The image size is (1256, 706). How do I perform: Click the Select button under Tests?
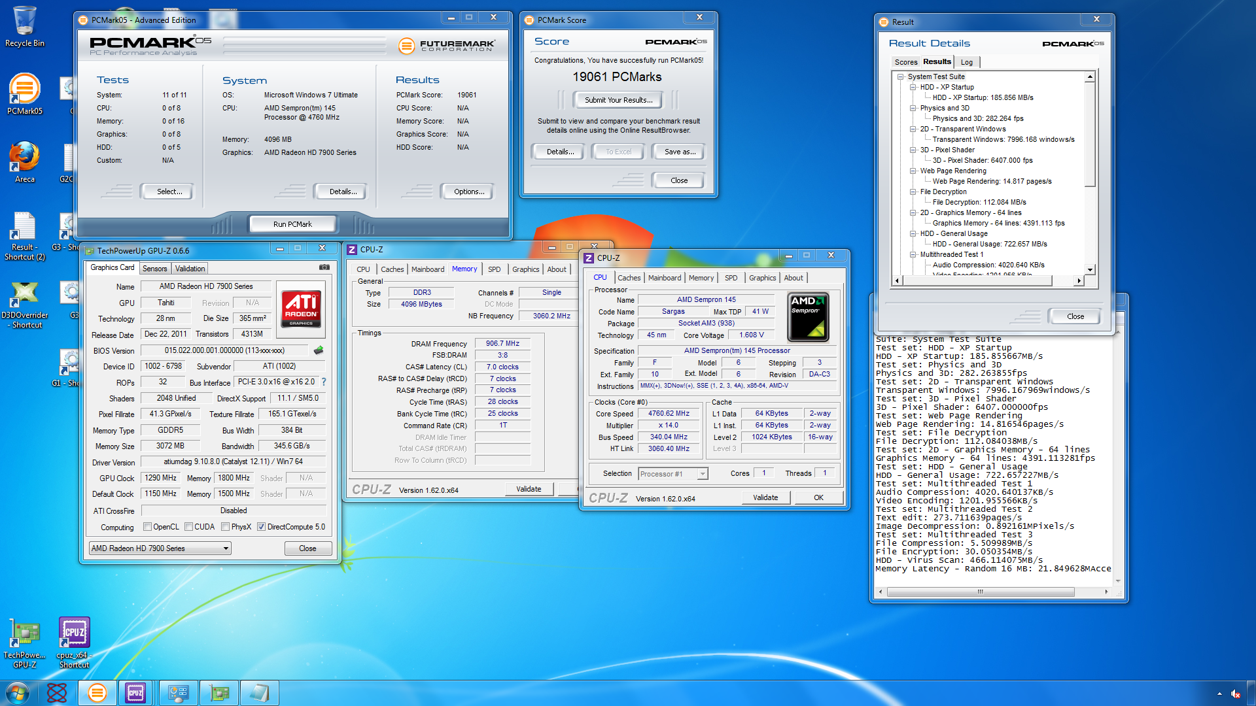pos(169,192)
